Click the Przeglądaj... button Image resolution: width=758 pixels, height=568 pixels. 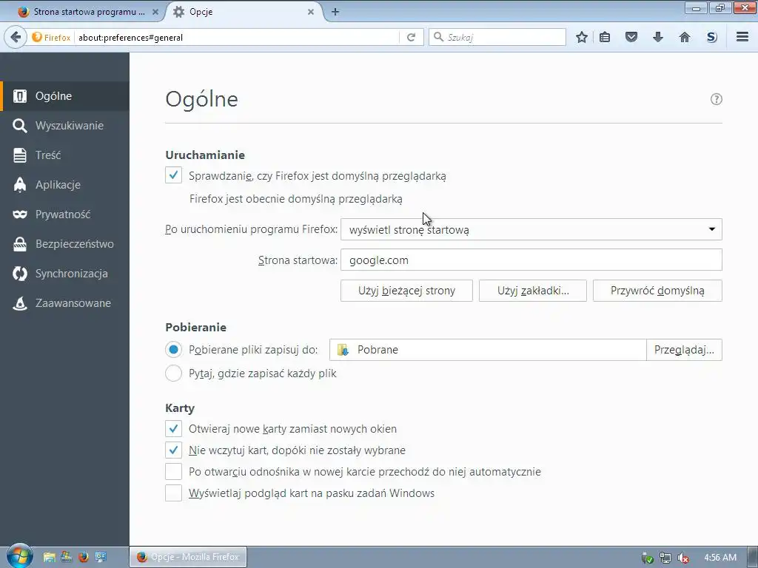pos(684,350)
